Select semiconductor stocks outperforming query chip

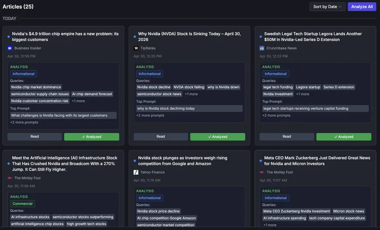(83, 217)
